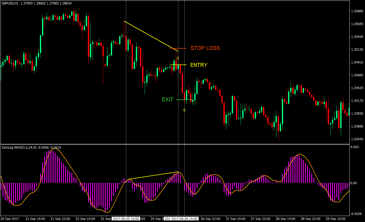Select the highlighted 2017.09.25 10:00 timestamp
The image size is (365, 222).
(125, 219)
